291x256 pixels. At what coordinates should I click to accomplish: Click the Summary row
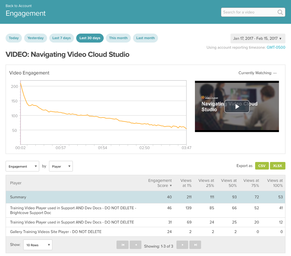point(145,197)
